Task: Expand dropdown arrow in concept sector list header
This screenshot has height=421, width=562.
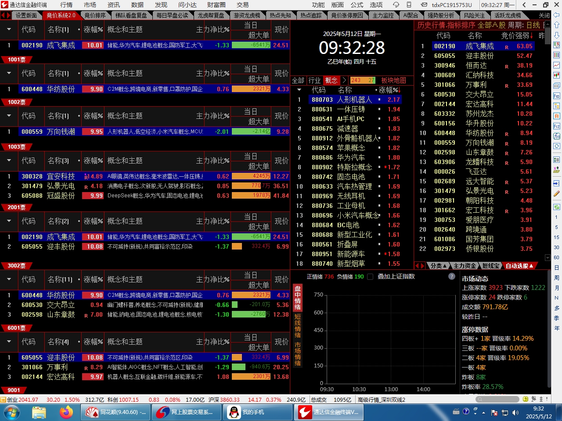Action: [x=299, y=90]
